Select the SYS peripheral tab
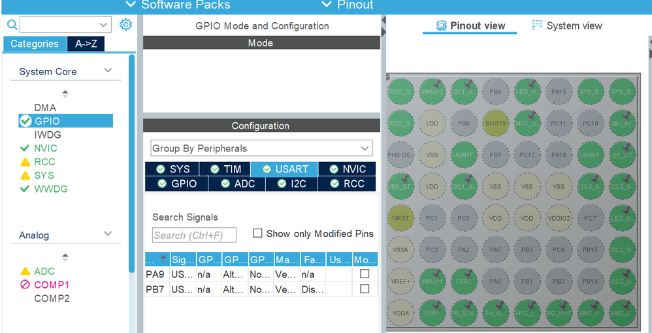Viewport: 652px width, 333px height. 172,169
